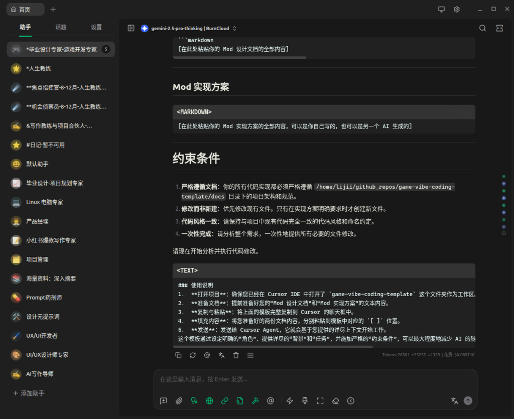Toggle web search with the globe icon
Viewport: 514px width, 419px height.
coord(209,400)
